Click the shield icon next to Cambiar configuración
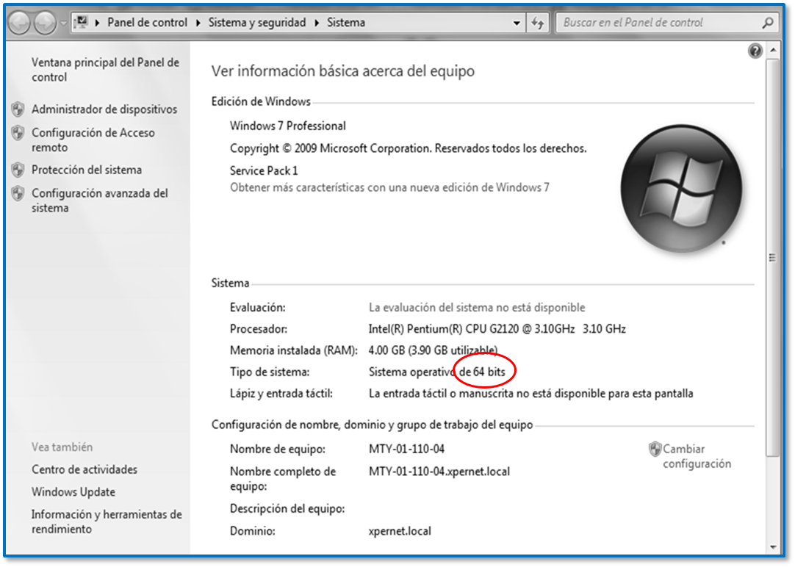The height and width of the screenshot is (567, 795). [x=655, y=449]
